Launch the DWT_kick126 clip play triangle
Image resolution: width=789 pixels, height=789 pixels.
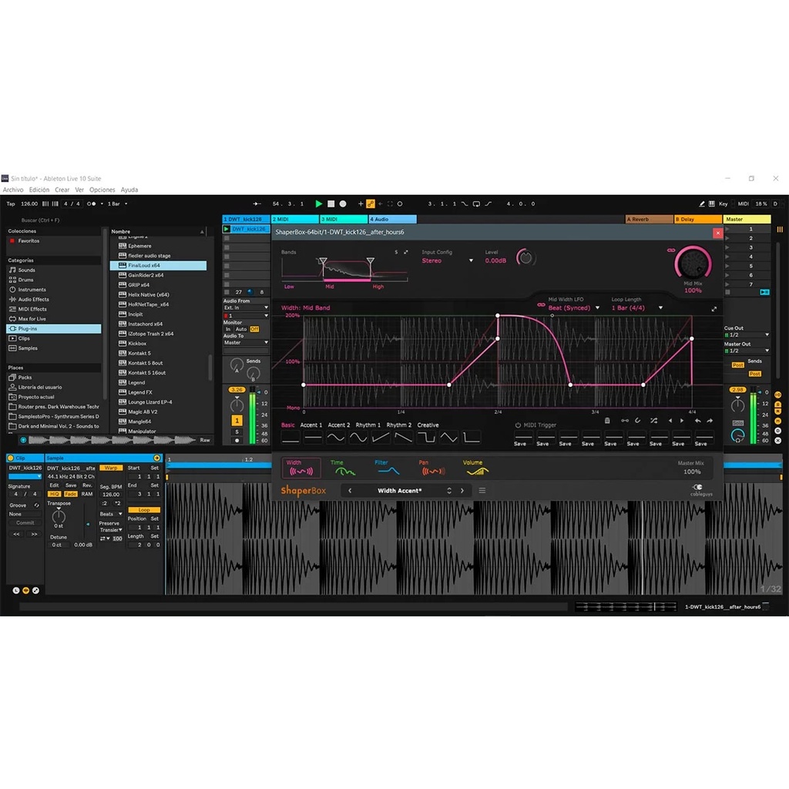[x=227, y=229]
